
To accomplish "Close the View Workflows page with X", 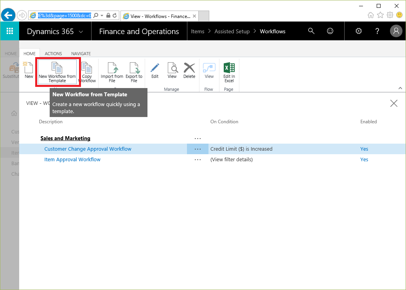I will point(394,103).
